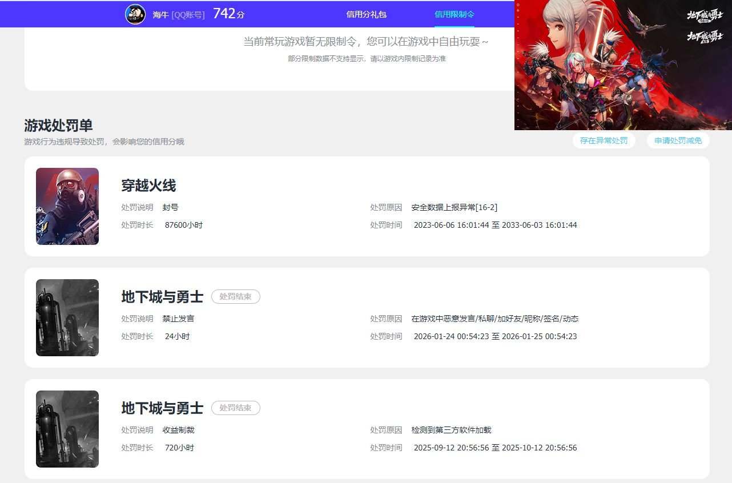This screenshot has width=732, height=483.
Task: Click the 检测到第三方软件加载 reason
Action: [451, 430]
